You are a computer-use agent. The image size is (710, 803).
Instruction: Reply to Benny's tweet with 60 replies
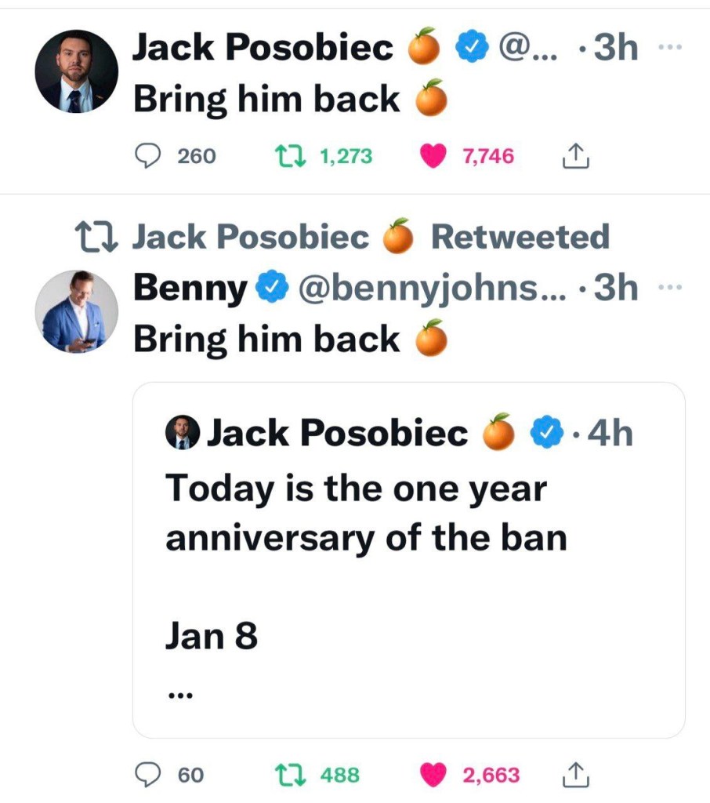pos(147,774)
